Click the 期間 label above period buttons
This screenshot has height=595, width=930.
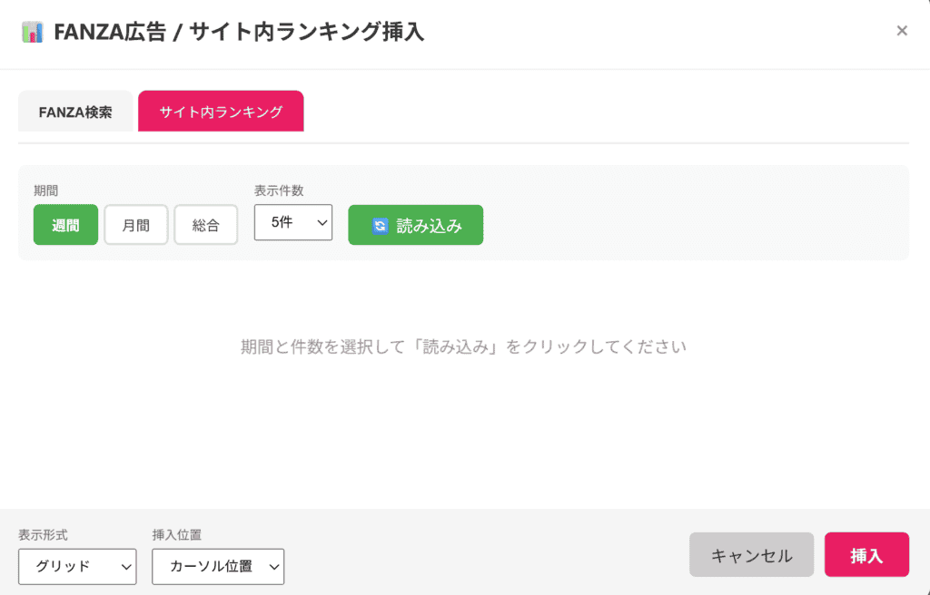tap(46, 191)
